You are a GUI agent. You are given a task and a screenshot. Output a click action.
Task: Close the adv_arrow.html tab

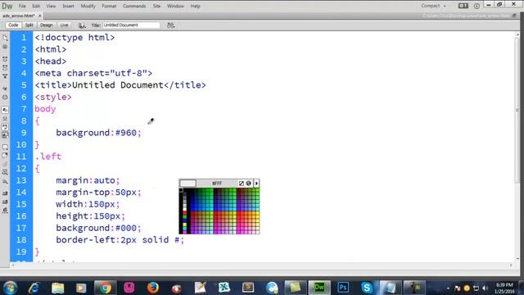point(40,16)
